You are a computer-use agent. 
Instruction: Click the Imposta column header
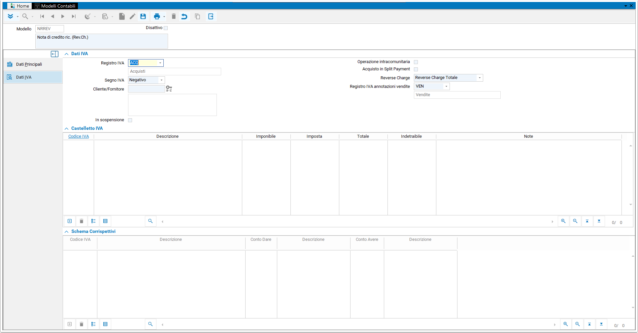click(x=315, y=136)
